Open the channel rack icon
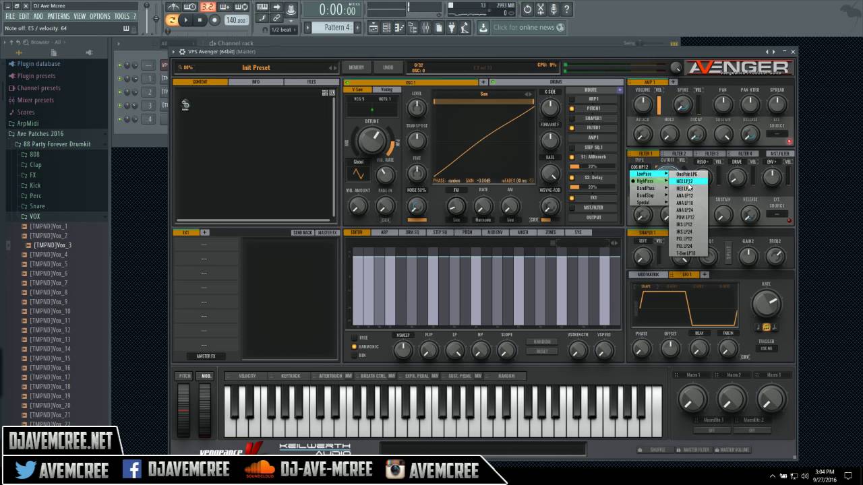The width and height of the screenshot is (863, 485). pos(386,28)
